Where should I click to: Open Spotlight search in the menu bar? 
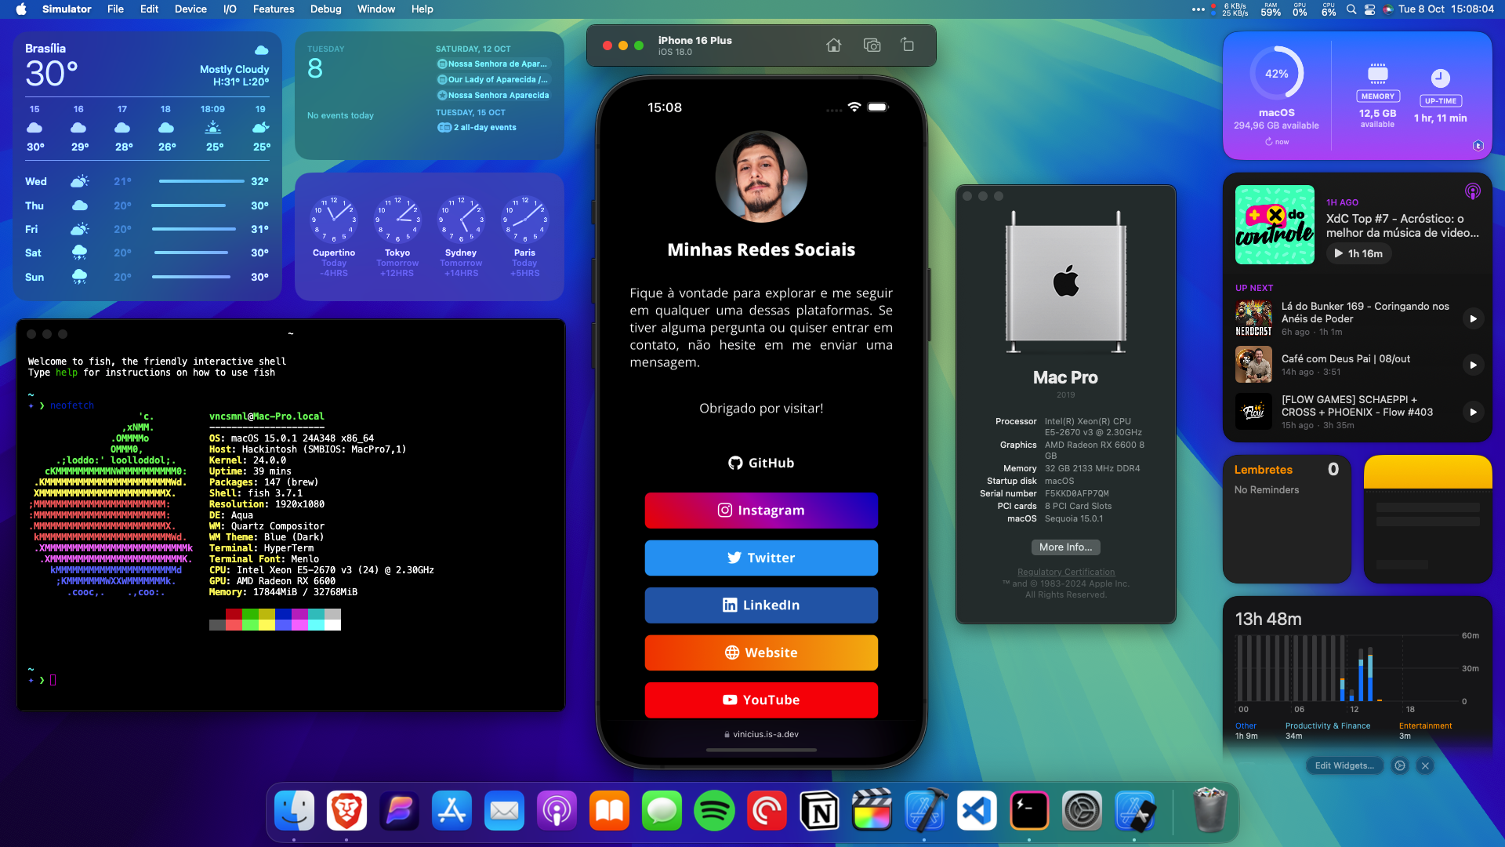[1351, 9]
